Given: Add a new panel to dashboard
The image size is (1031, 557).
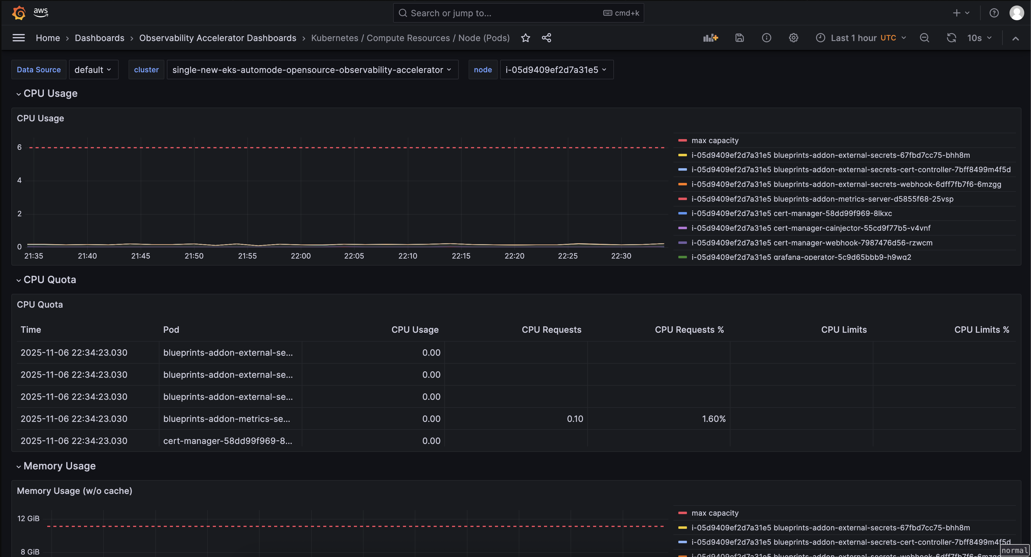Looking at the screenshot, I should pyautogui.click(x=711, y=38).
